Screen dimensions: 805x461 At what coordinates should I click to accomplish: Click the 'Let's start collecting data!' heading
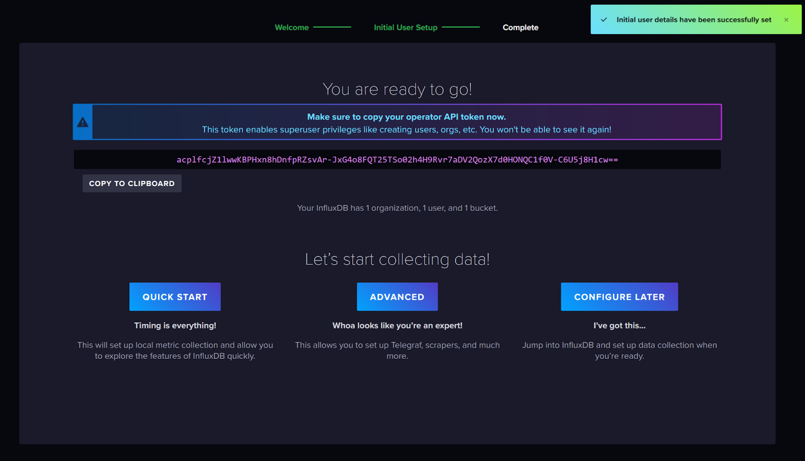coord(397,259)
